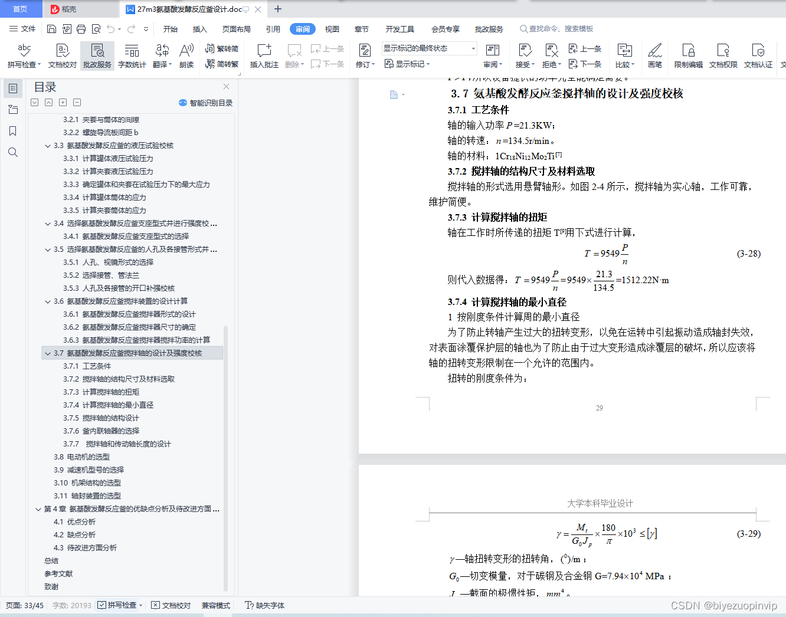Click the 页面: 33/45 page indicator
This screenshot has width=786, height=617.
coord(25,605)
